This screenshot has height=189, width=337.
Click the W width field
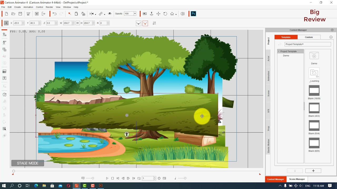pos(67,23)
